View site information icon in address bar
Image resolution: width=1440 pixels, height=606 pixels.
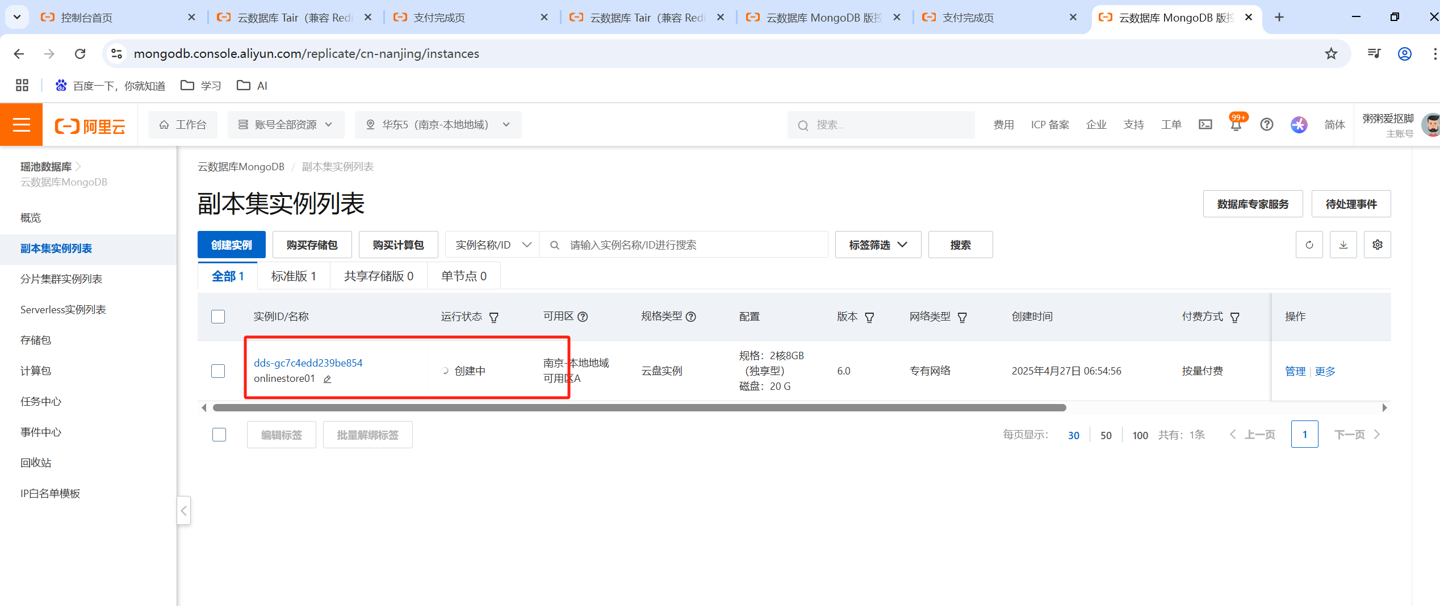click(116, 53)
